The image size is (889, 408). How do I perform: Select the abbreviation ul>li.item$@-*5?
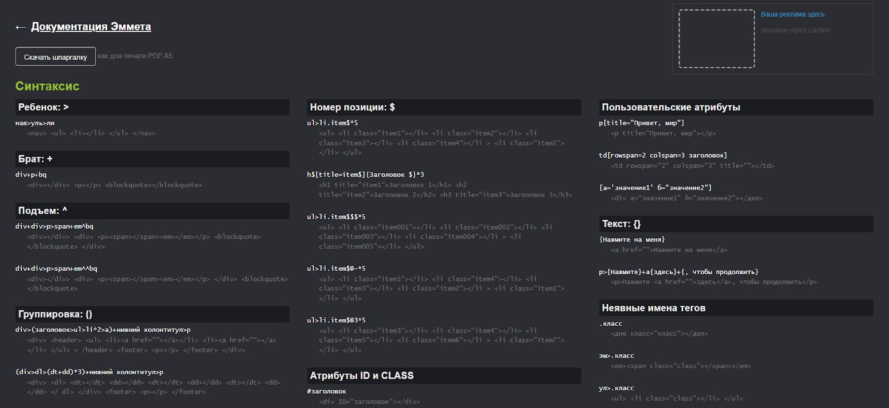[336, 269]
